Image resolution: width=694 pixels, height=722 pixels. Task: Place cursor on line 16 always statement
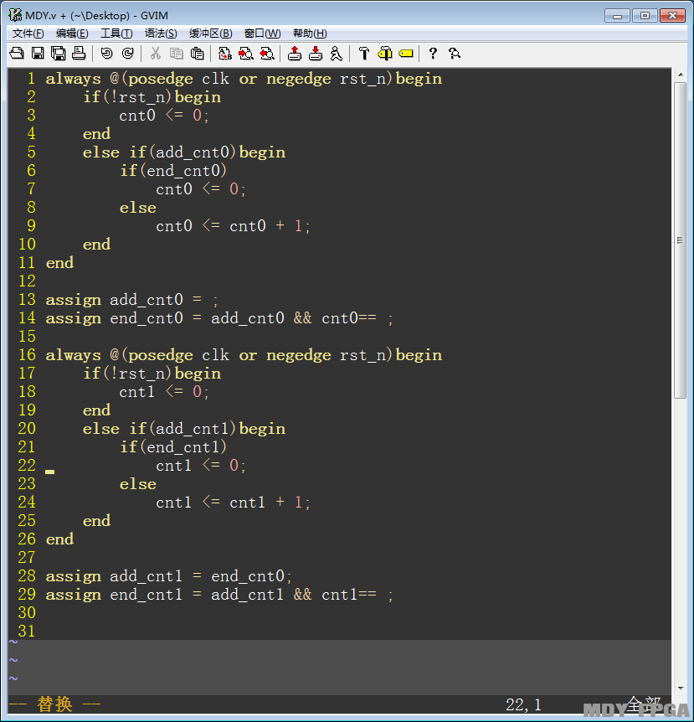[244, 355]
